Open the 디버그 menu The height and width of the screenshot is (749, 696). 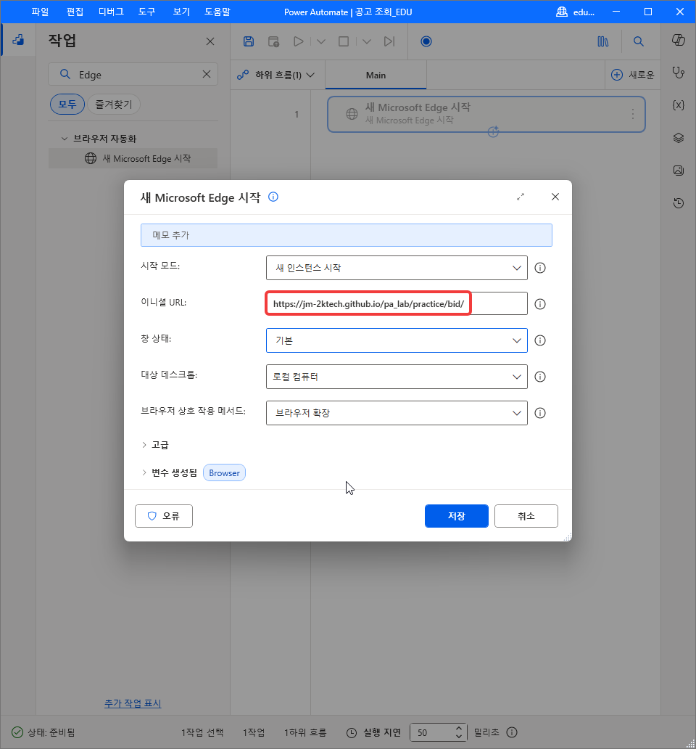[111, 12]
